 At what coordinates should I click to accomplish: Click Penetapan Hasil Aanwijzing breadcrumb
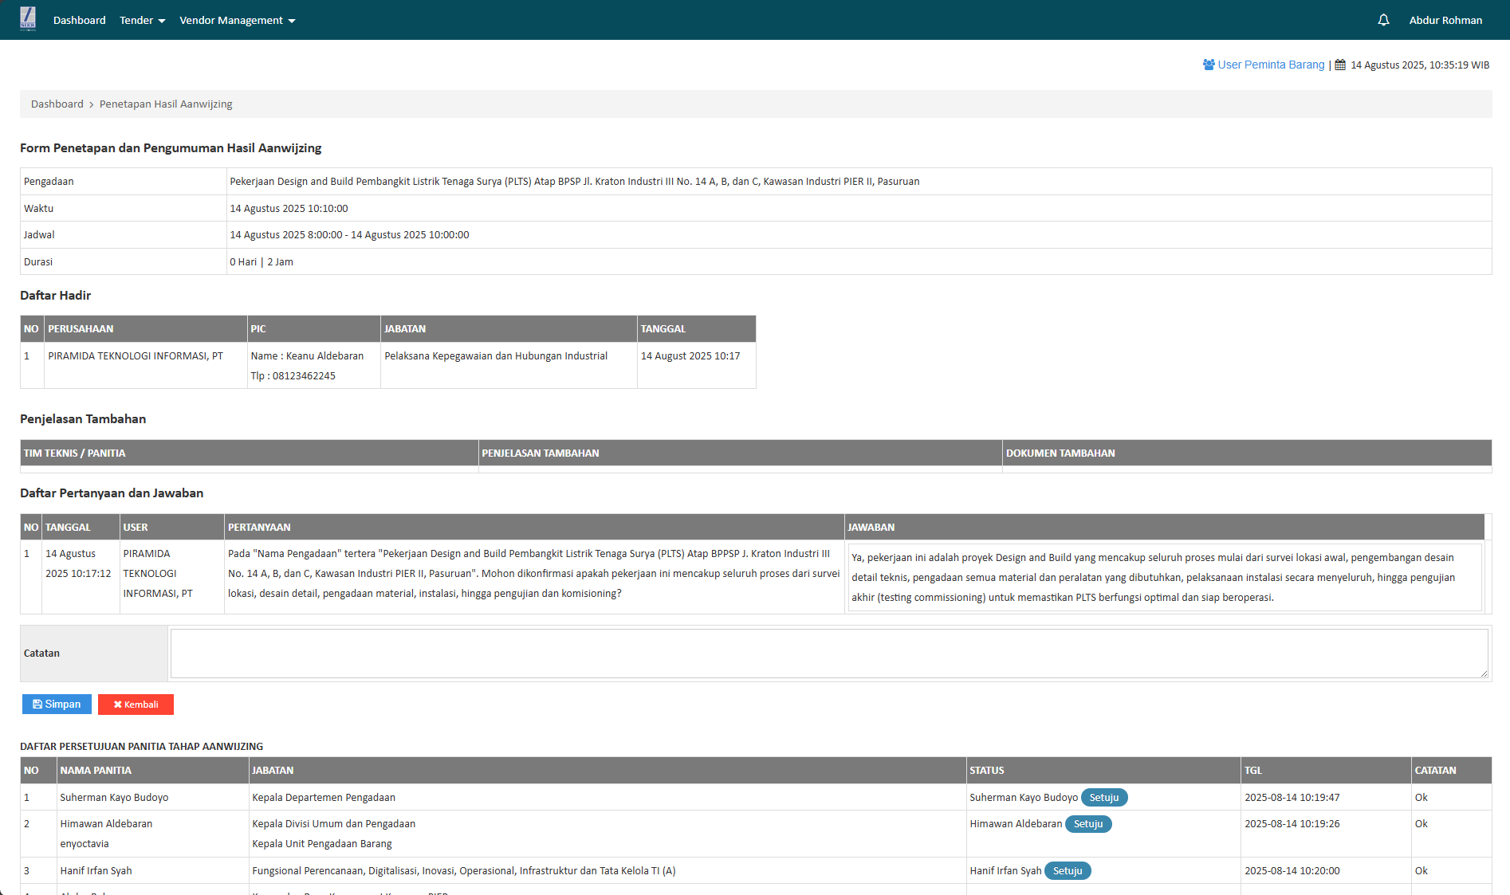[x=166, y=104]
